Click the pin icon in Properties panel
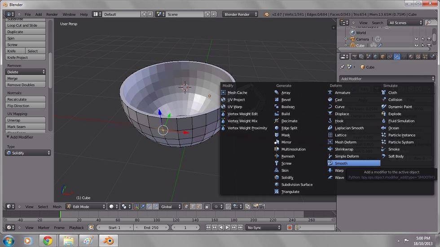 pyautogui.click(x=342, y=67)
